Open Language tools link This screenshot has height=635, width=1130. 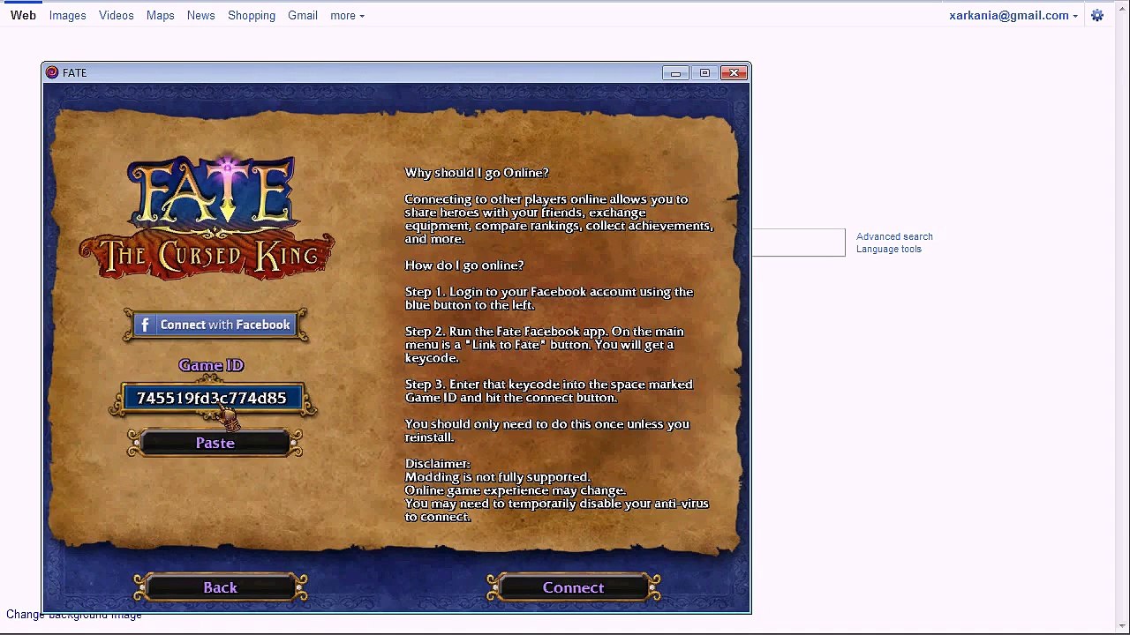[889, 249]
